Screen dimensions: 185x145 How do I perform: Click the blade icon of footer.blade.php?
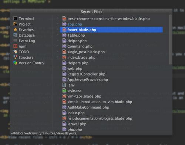coord(64,30)
